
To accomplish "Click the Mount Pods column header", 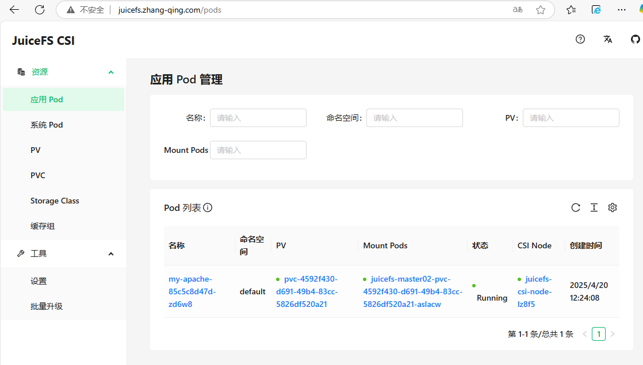I will [x=385, y=246].
